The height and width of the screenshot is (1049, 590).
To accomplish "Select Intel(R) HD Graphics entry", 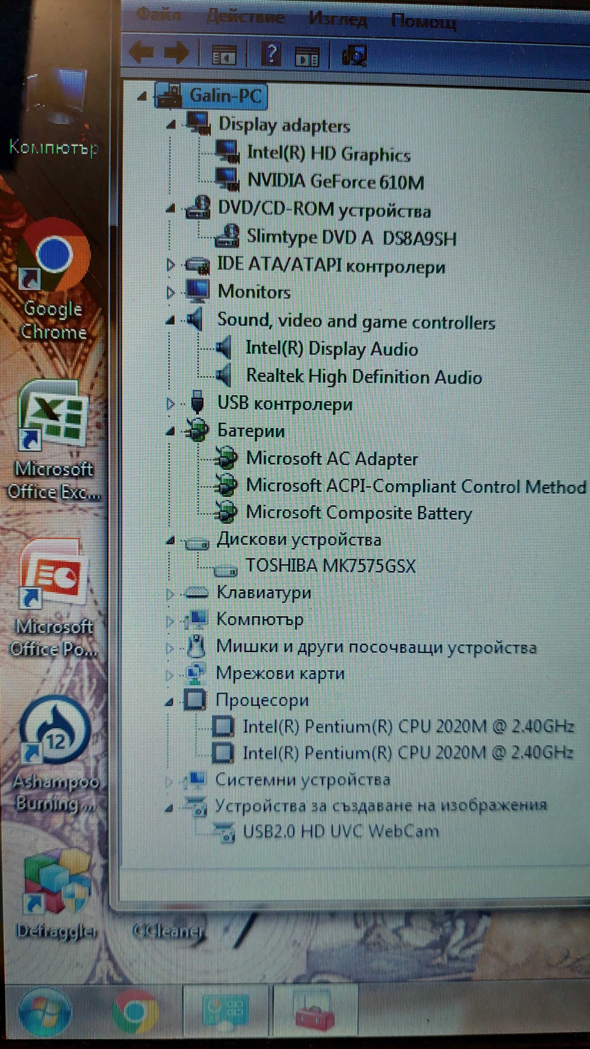I will (x=329, y=154).
